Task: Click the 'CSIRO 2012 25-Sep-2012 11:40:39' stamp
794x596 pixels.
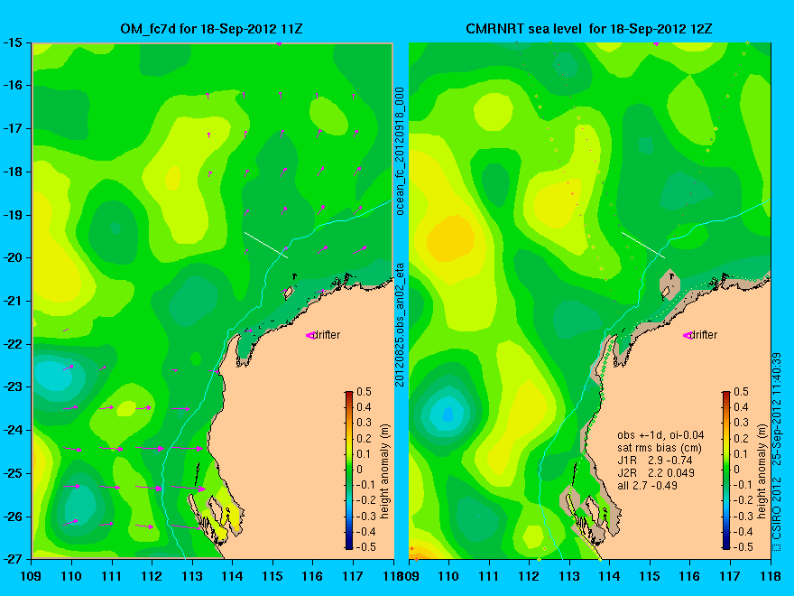Action: tap(777, 452)
